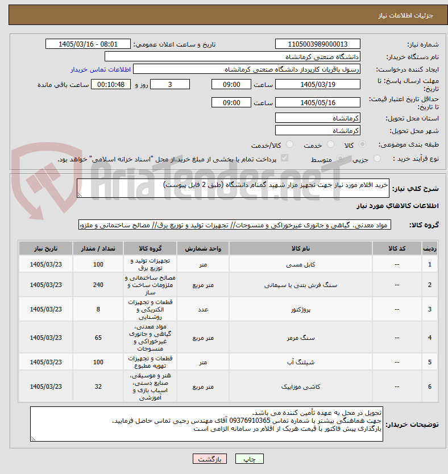Click the buyer organization name field
Screen dimensions: 448x474
pyautogui.click(x=233, y=56)
